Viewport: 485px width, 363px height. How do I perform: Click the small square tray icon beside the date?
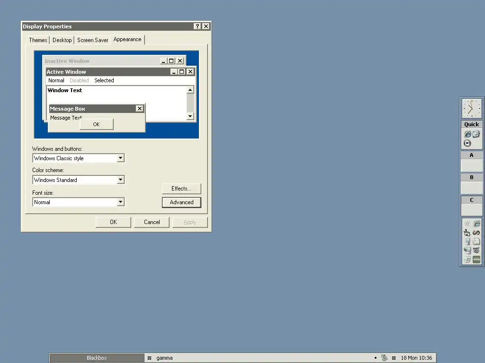[x=394, y=358]
